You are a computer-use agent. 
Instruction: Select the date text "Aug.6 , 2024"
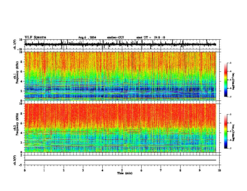pos(87,37)
